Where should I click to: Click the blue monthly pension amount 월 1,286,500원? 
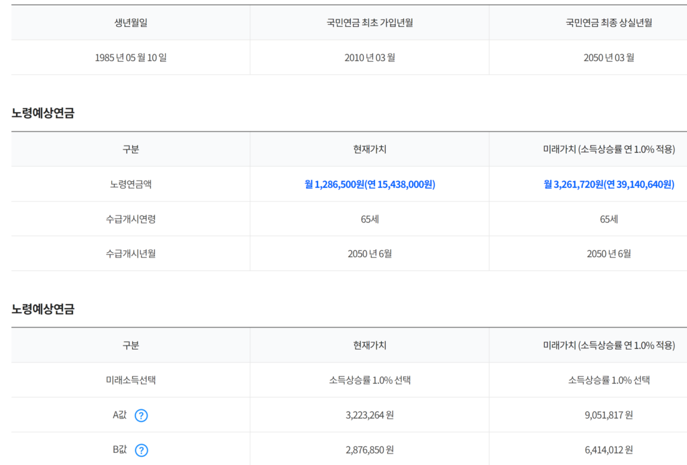[x=334, y=185]
